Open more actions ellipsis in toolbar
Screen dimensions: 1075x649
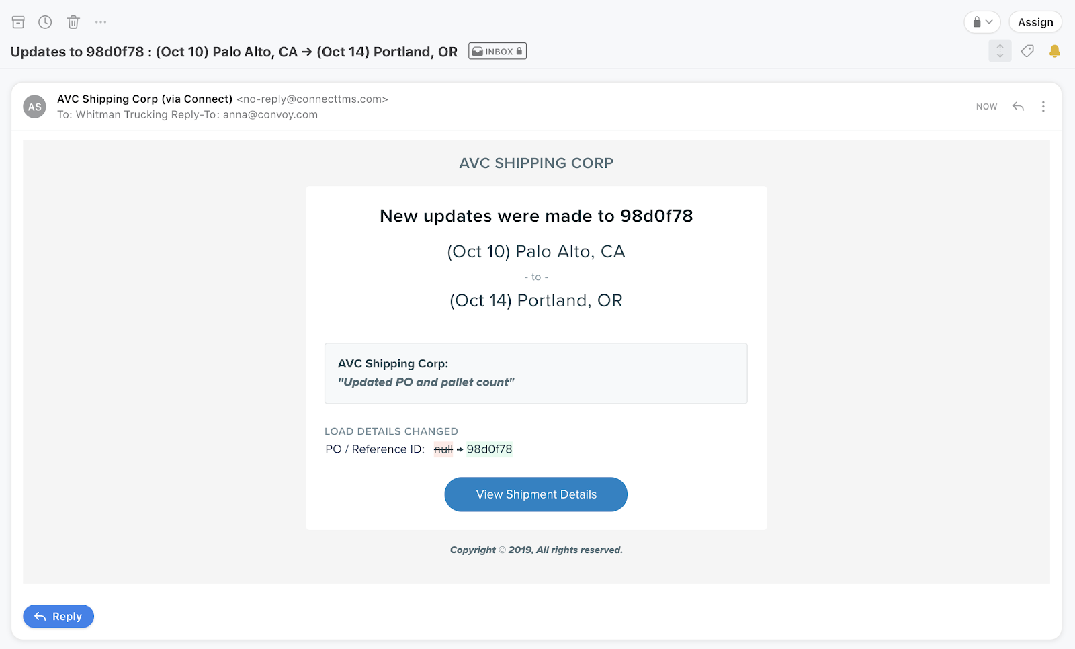[101, 22]
